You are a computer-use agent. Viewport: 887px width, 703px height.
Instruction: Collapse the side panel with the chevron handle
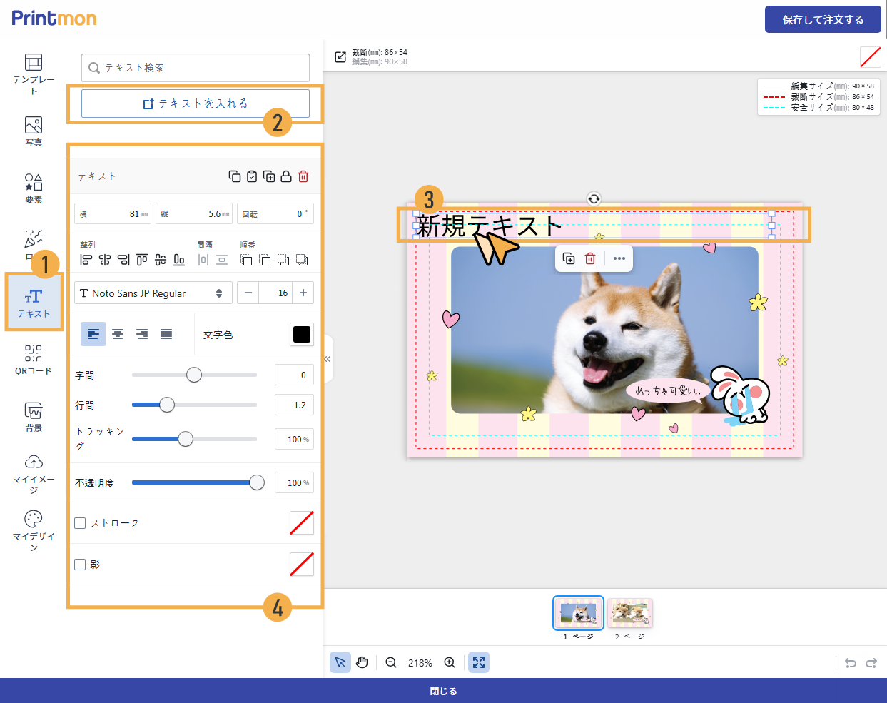[328, 359]
